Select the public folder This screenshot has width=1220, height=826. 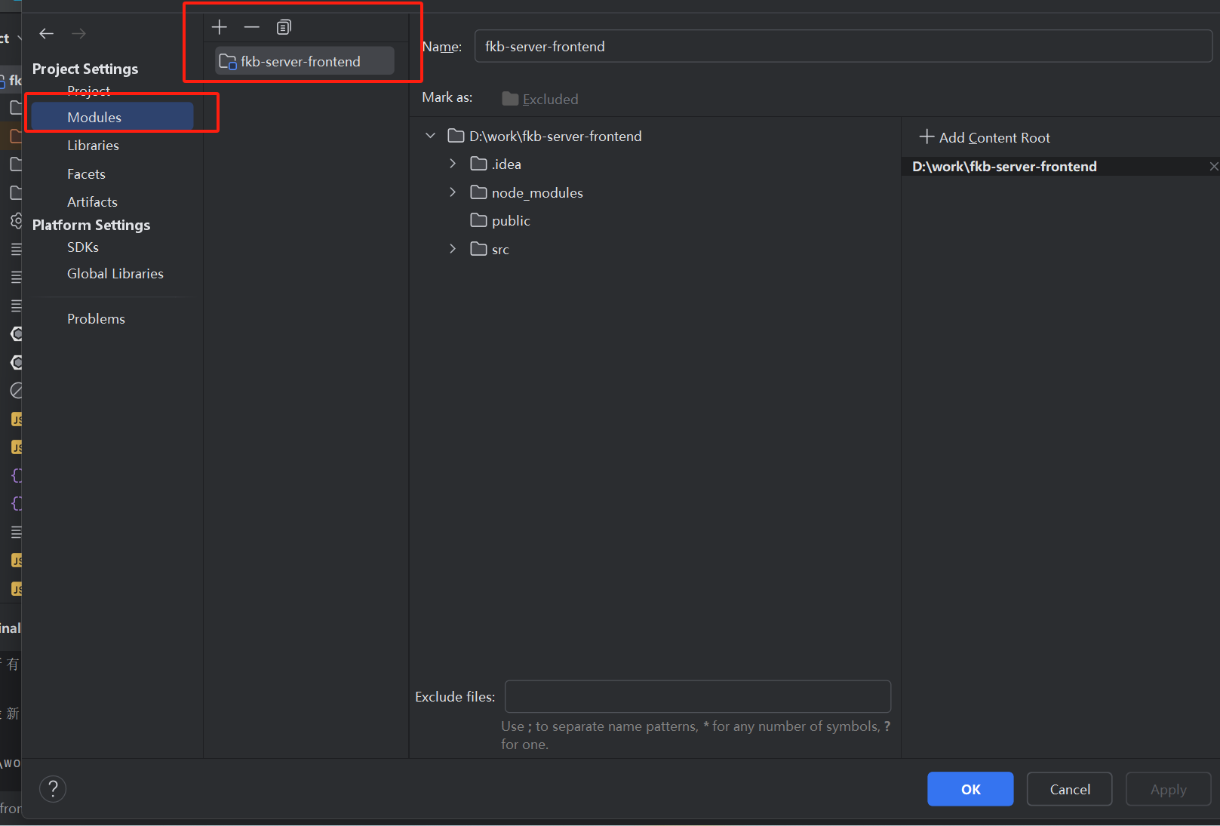click(x=511, y=220)
